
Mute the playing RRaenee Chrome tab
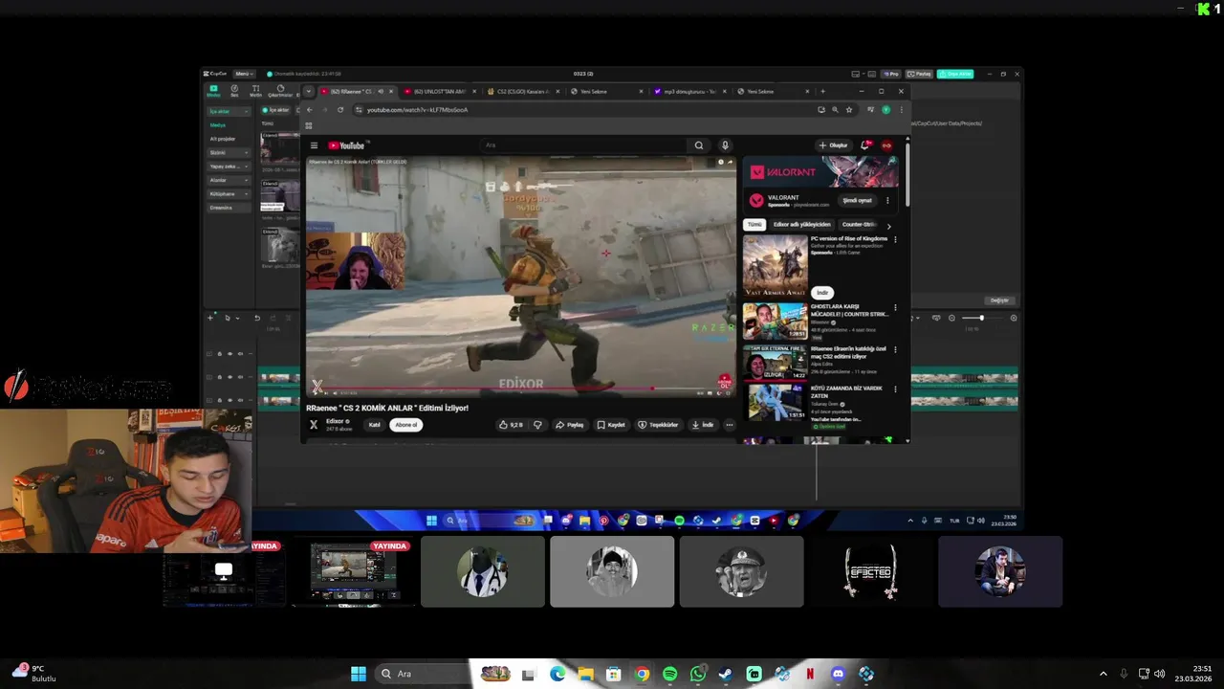(381, 92)
